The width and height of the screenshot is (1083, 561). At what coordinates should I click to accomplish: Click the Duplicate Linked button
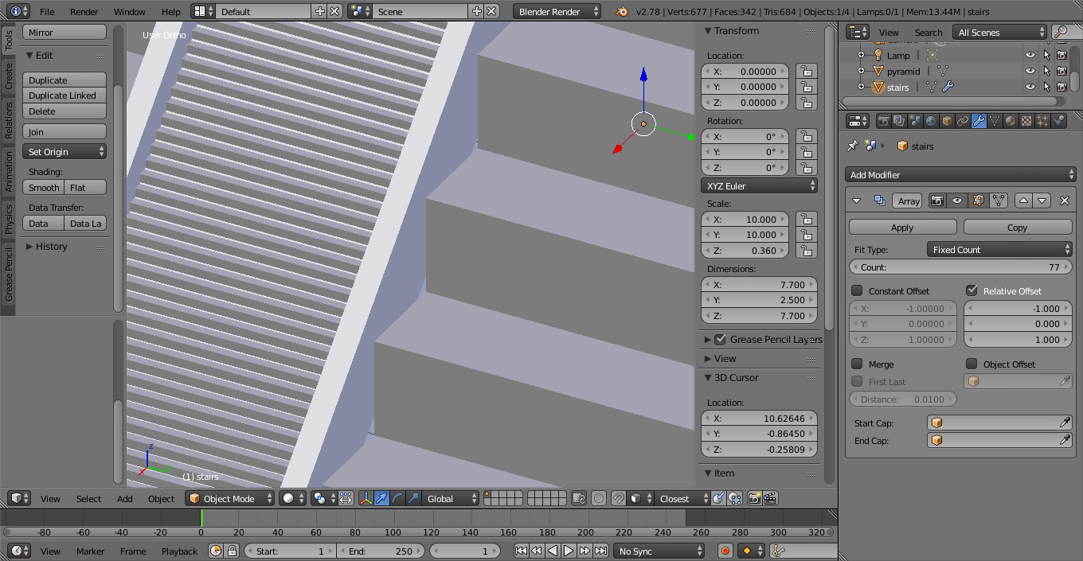pos(64,95)
